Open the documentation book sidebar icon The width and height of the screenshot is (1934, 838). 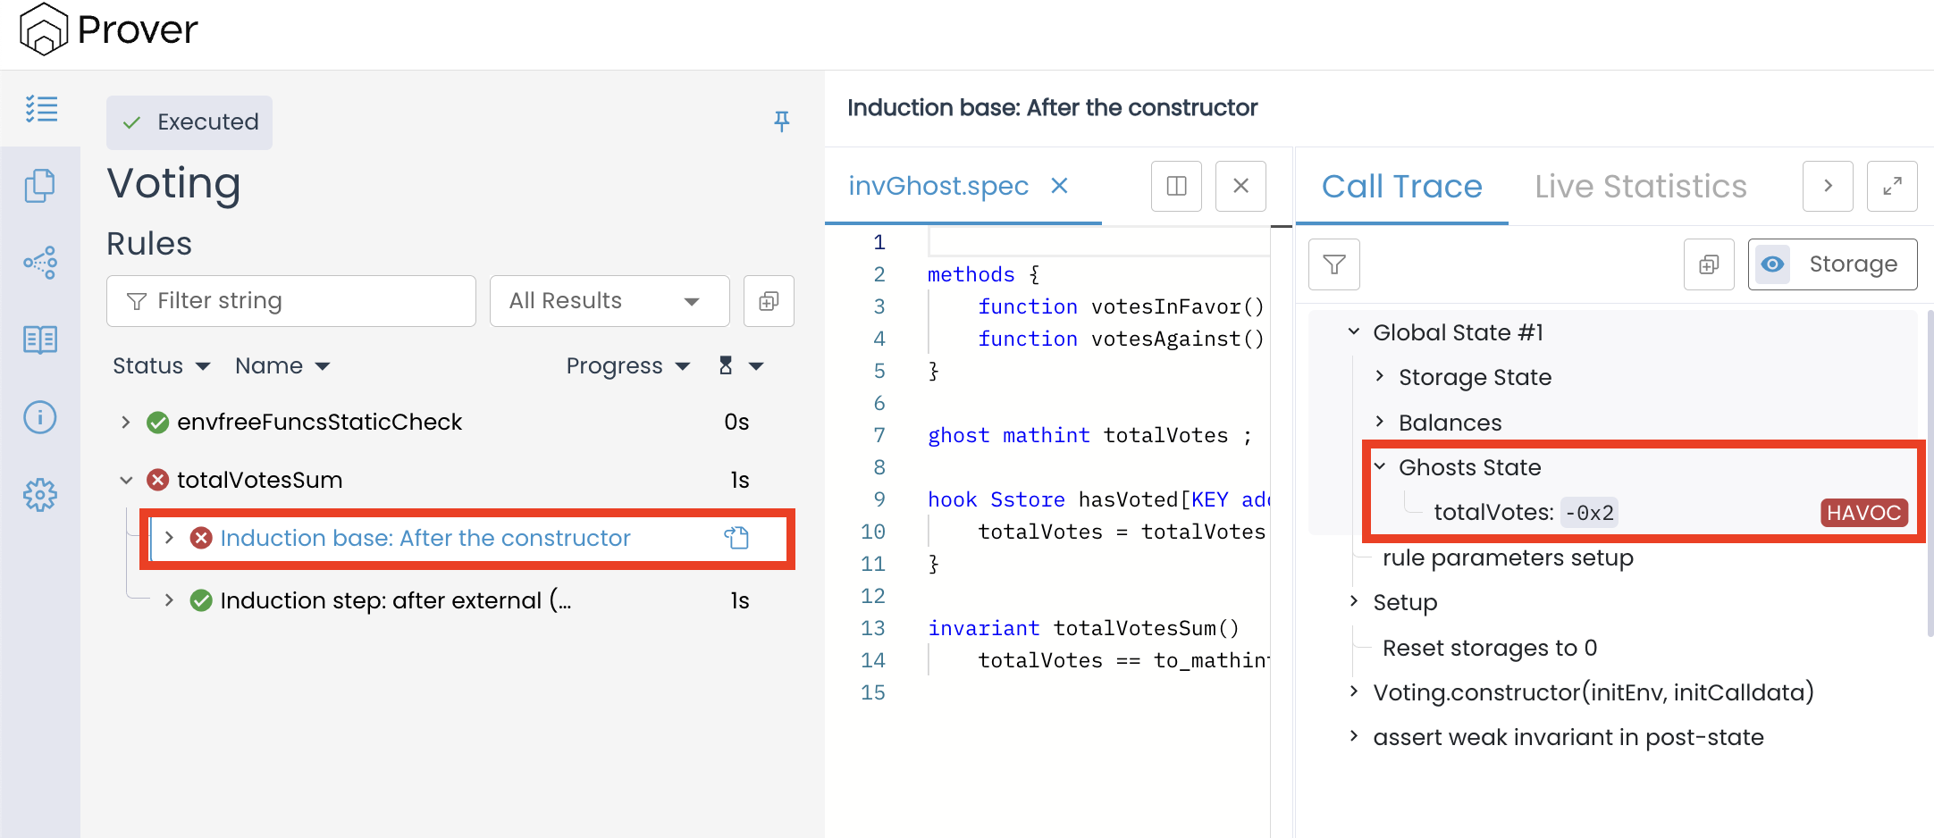(x=40, y=339)
